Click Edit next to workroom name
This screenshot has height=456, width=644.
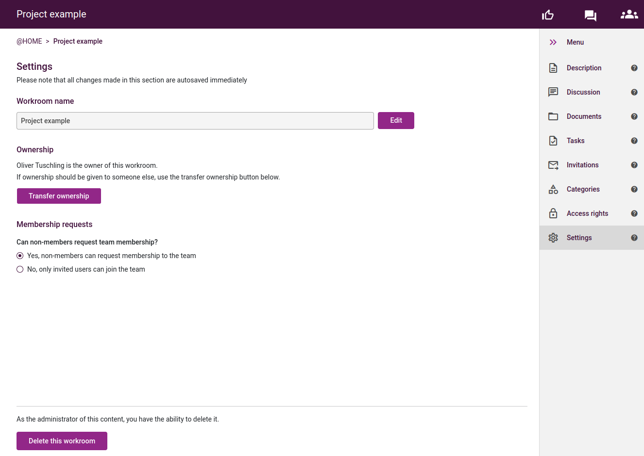396,120
